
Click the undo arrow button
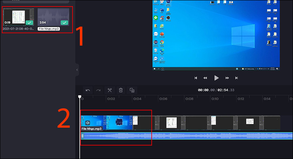tap(88, 90)
